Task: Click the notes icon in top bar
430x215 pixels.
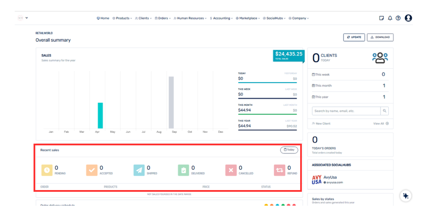Action: pyautogui.click(x=381, y=18)
